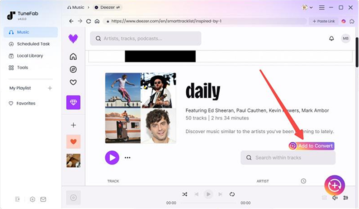This screenshot has height=209, width=359.
Task: Go back with browser back arrow
Action: [71, 21]
